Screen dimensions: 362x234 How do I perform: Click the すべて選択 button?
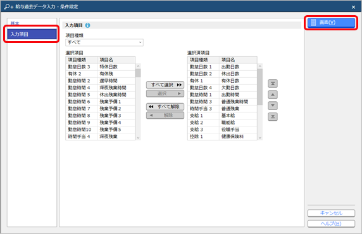tap(165, 85)
